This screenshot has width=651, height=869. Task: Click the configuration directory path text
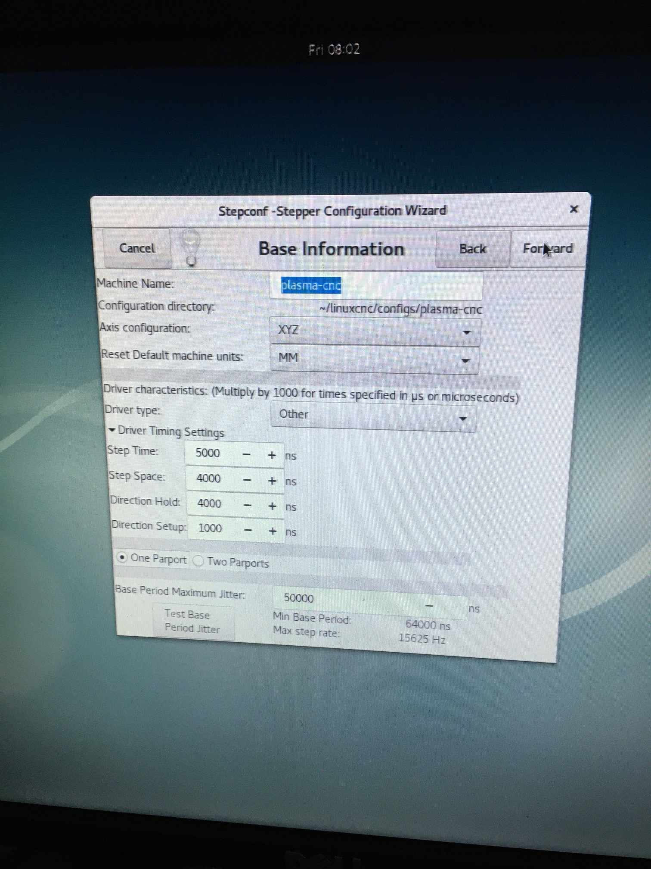401,309
